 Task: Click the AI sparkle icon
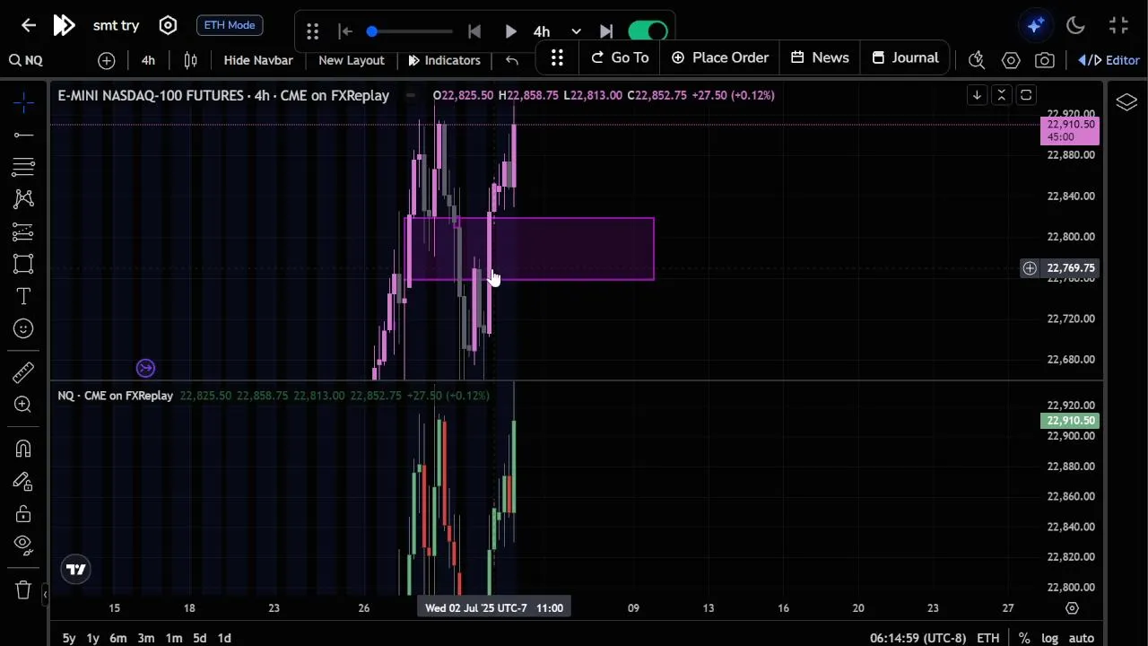tap(1036, 25)
